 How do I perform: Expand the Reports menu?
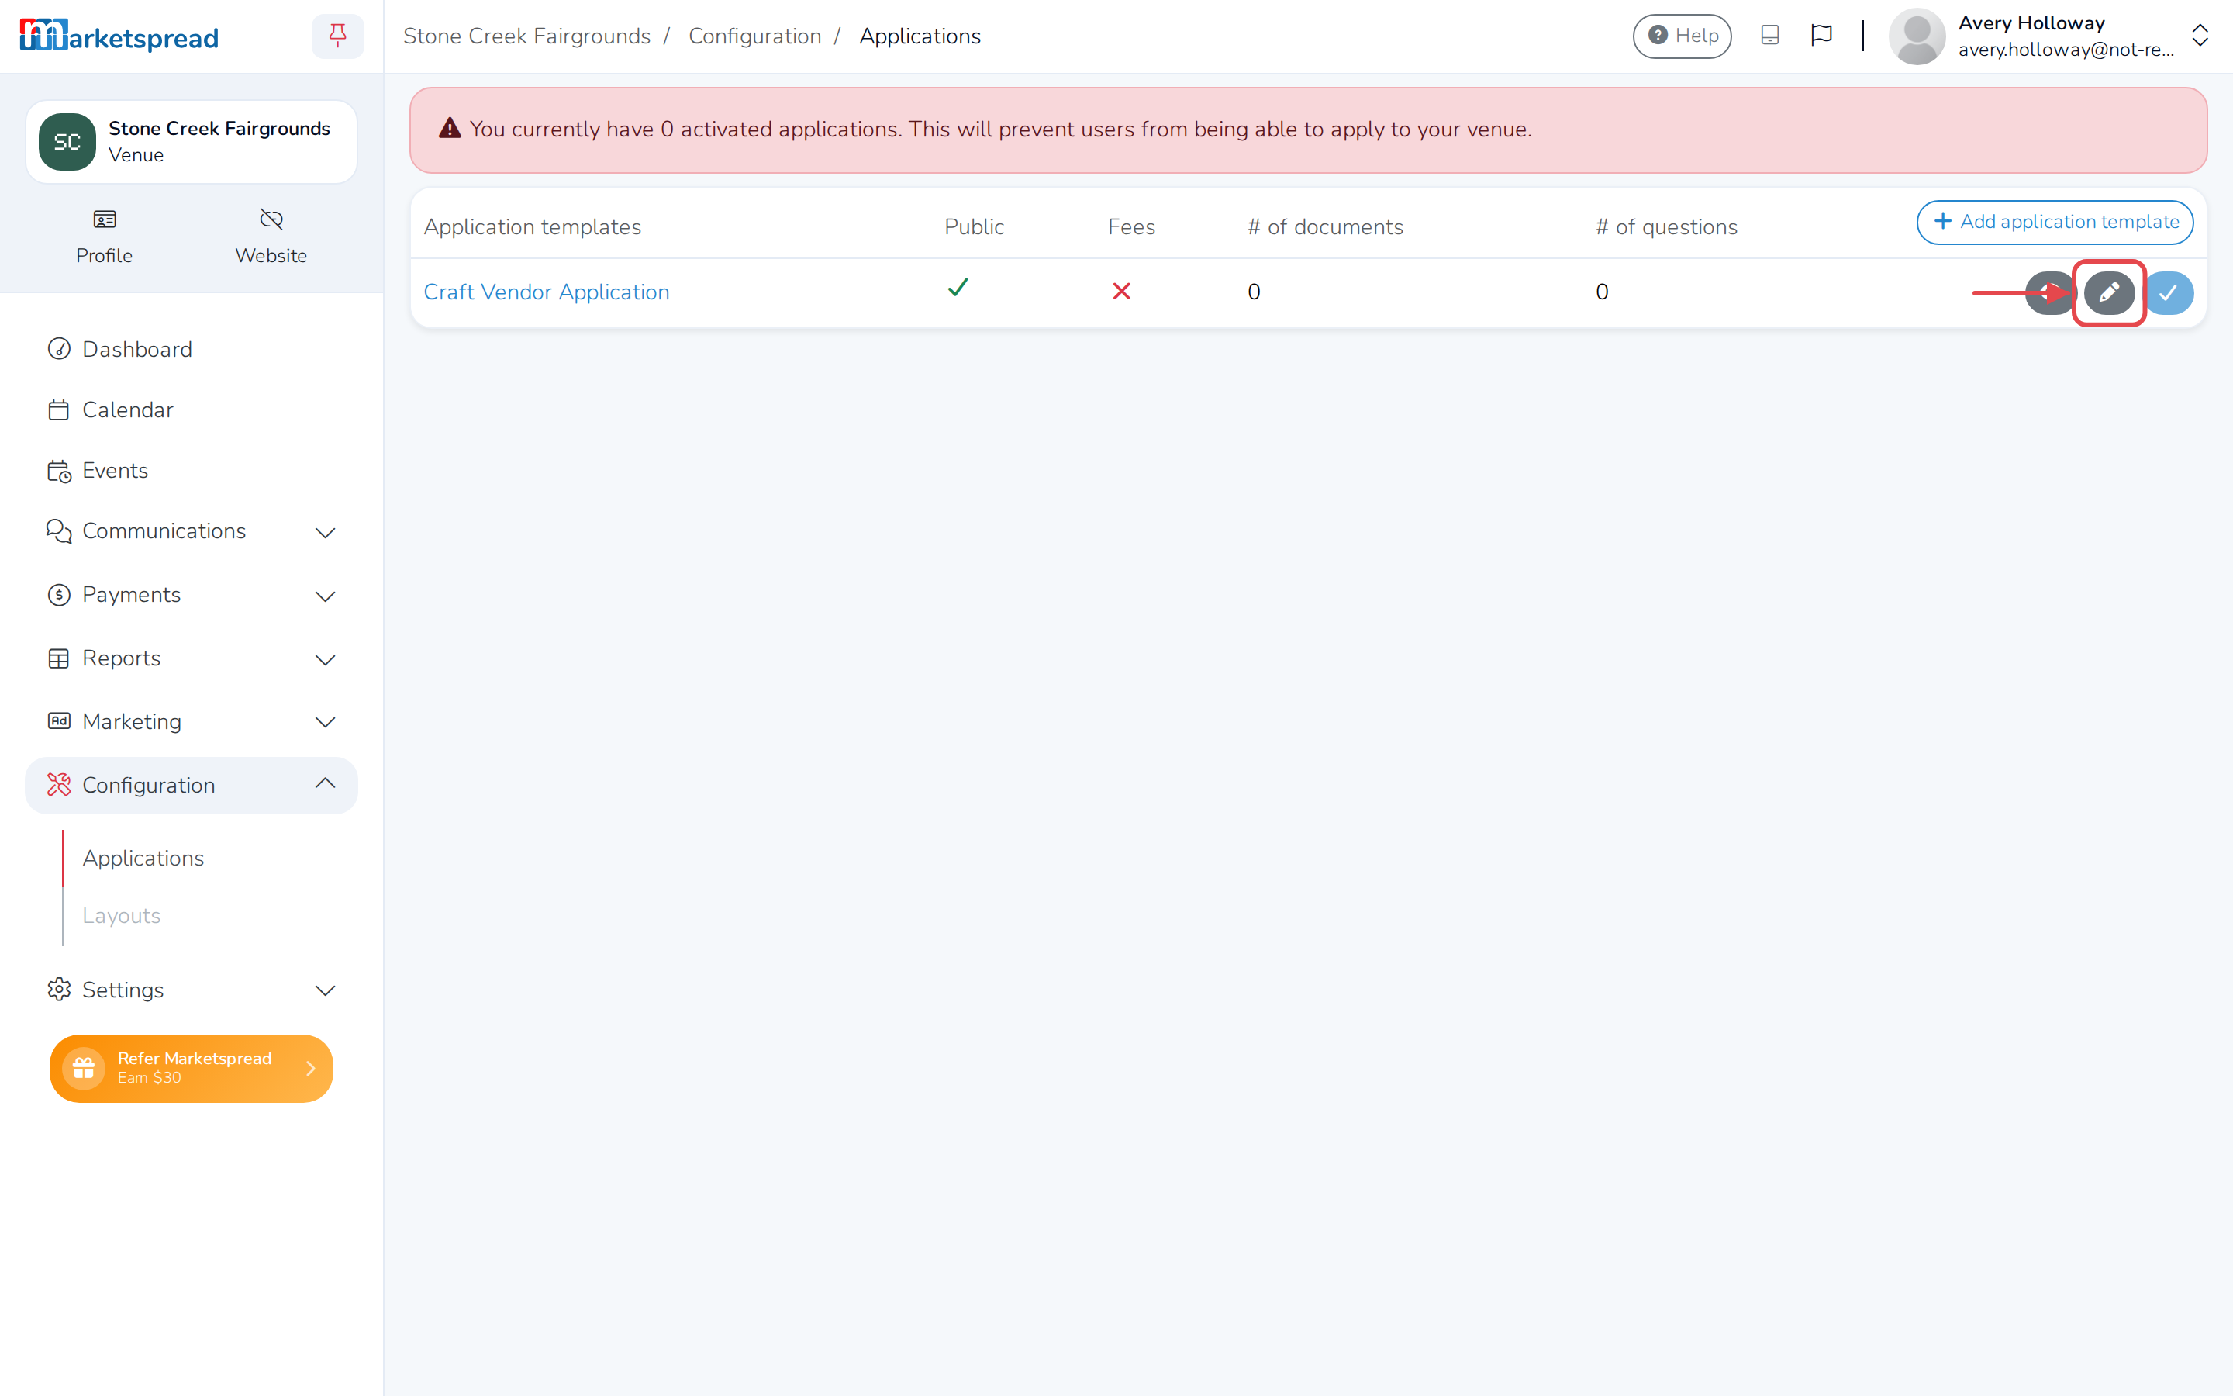pyautogui.click(x=191, y=659)
